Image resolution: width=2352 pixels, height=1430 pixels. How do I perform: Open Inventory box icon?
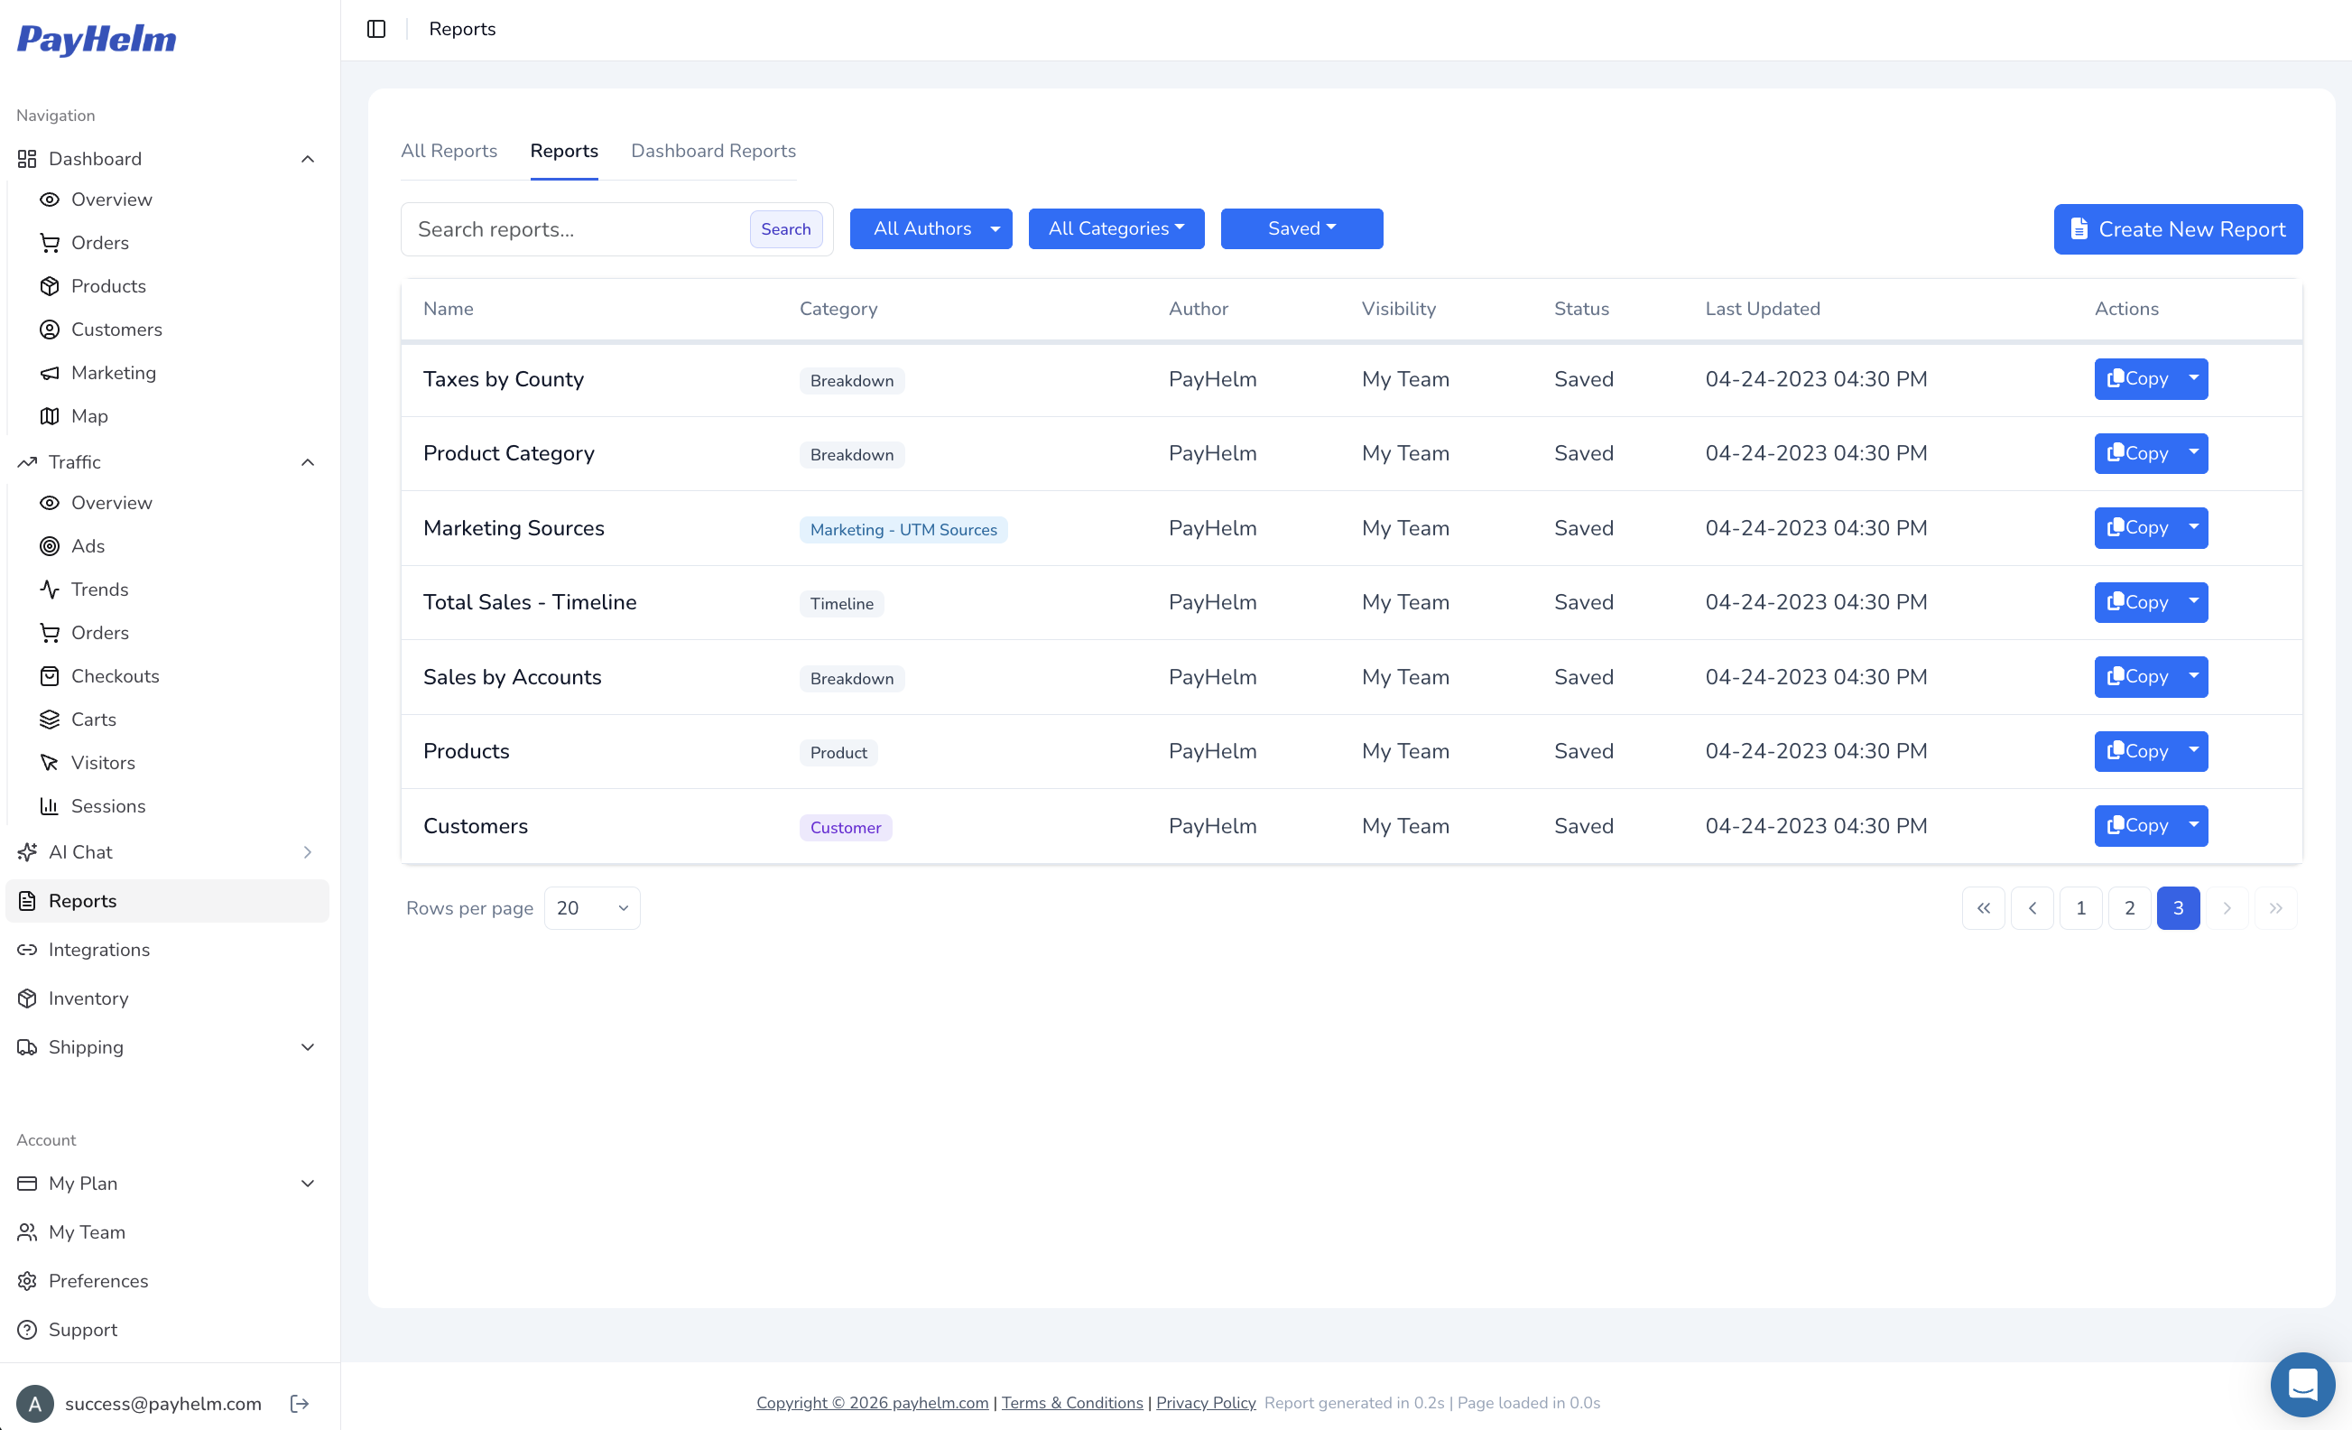click(27, 998)
